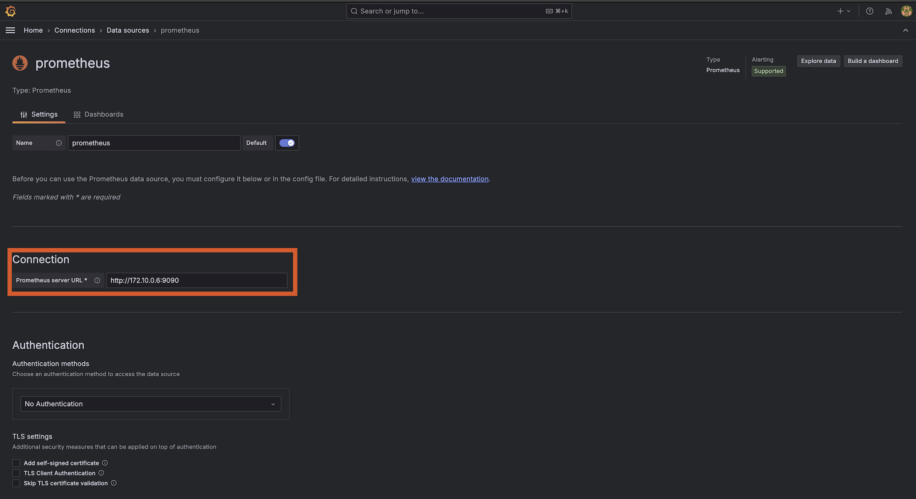Click the search magnifier icon
Image resolution: width=916 pixels, height=499 pixels.
point(354,11)
